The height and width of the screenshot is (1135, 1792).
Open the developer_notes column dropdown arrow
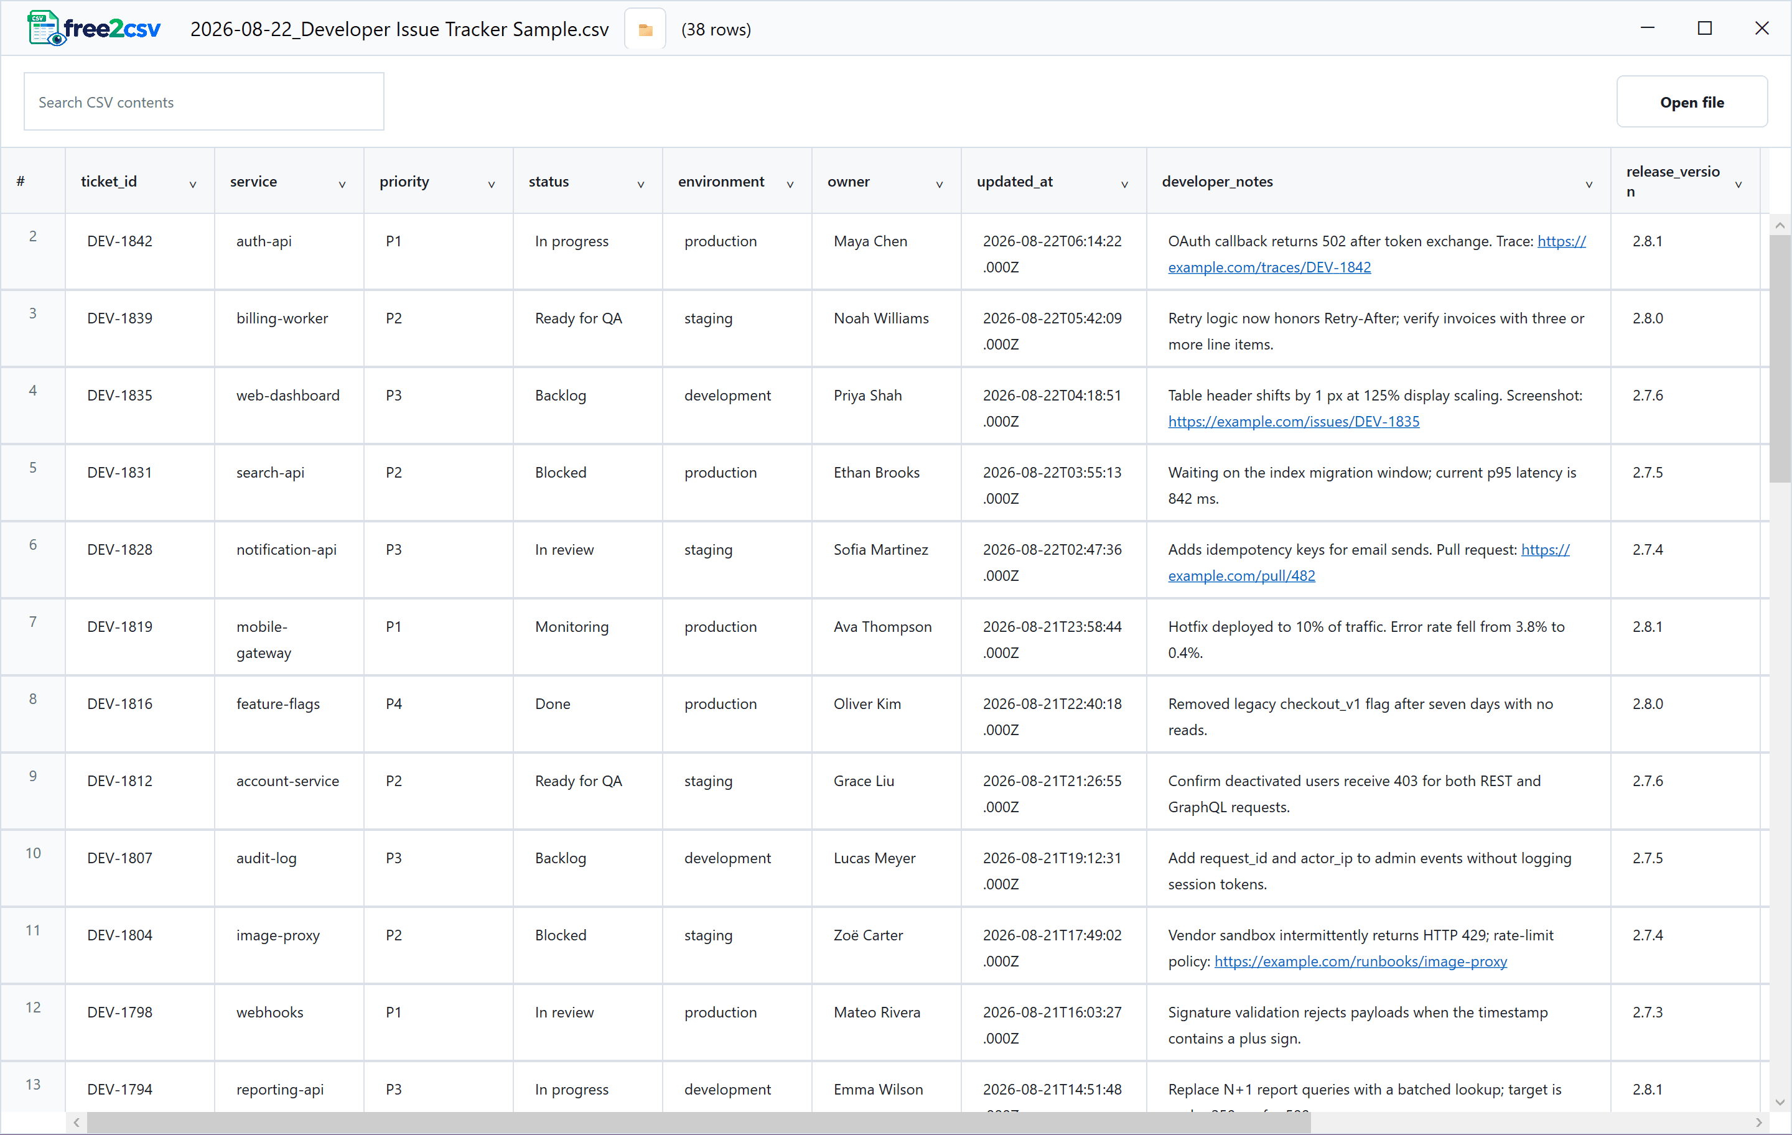tap(1589, 185)
